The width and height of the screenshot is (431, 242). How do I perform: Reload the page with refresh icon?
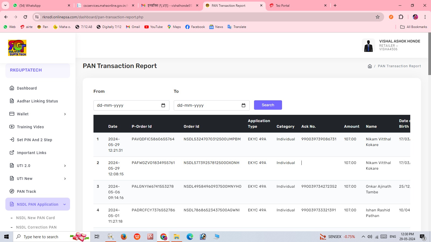point(25,17)
